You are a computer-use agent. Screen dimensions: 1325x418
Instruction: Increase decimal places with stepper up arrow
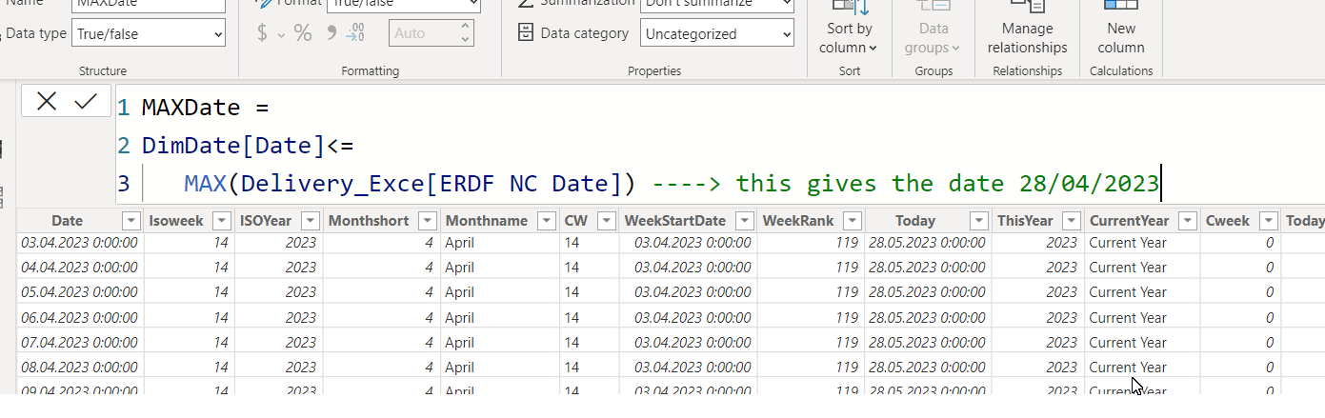tap(465, 28)
